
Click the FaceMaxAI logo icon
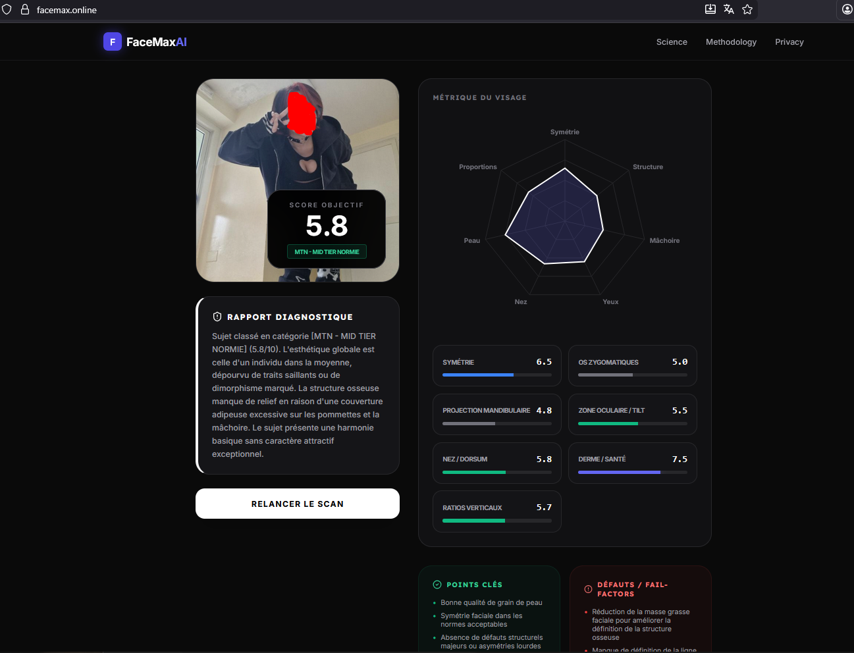[112, 41]
